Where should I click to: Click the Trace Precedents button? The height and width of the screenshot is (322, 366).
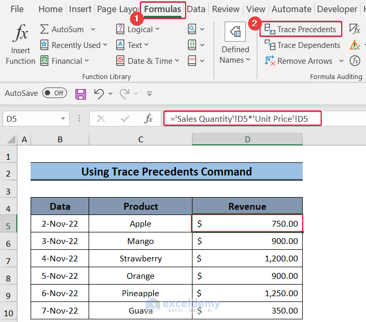[x=301, y=29]
